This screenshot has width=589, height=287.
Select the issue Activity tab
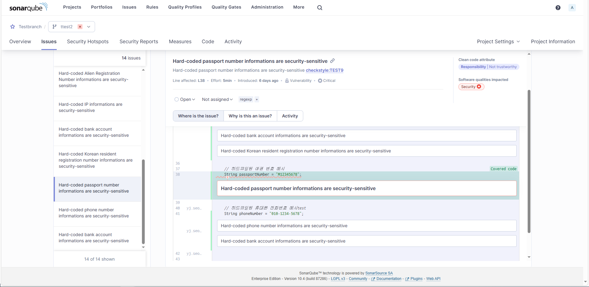click(290, 116)
